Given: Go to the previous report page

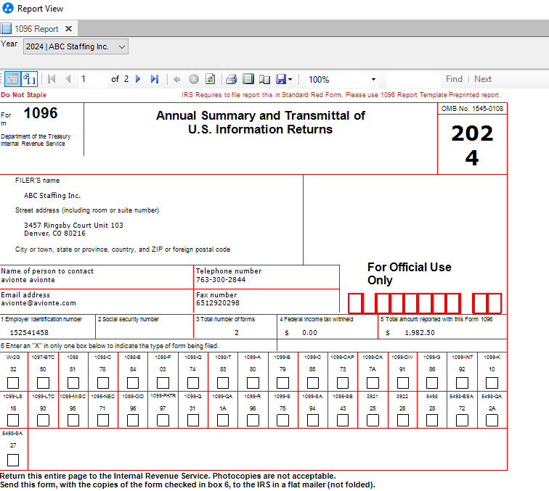Looking at the screenshot, I should click(x=68, y=79).
